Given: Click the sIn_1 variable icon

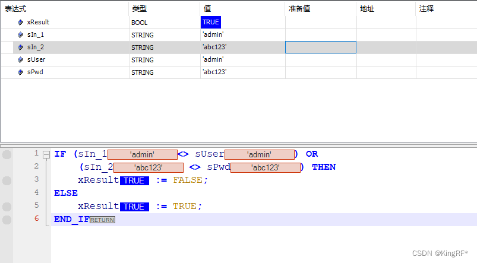Looking at the screenshot, I should (x=20, y=34).
